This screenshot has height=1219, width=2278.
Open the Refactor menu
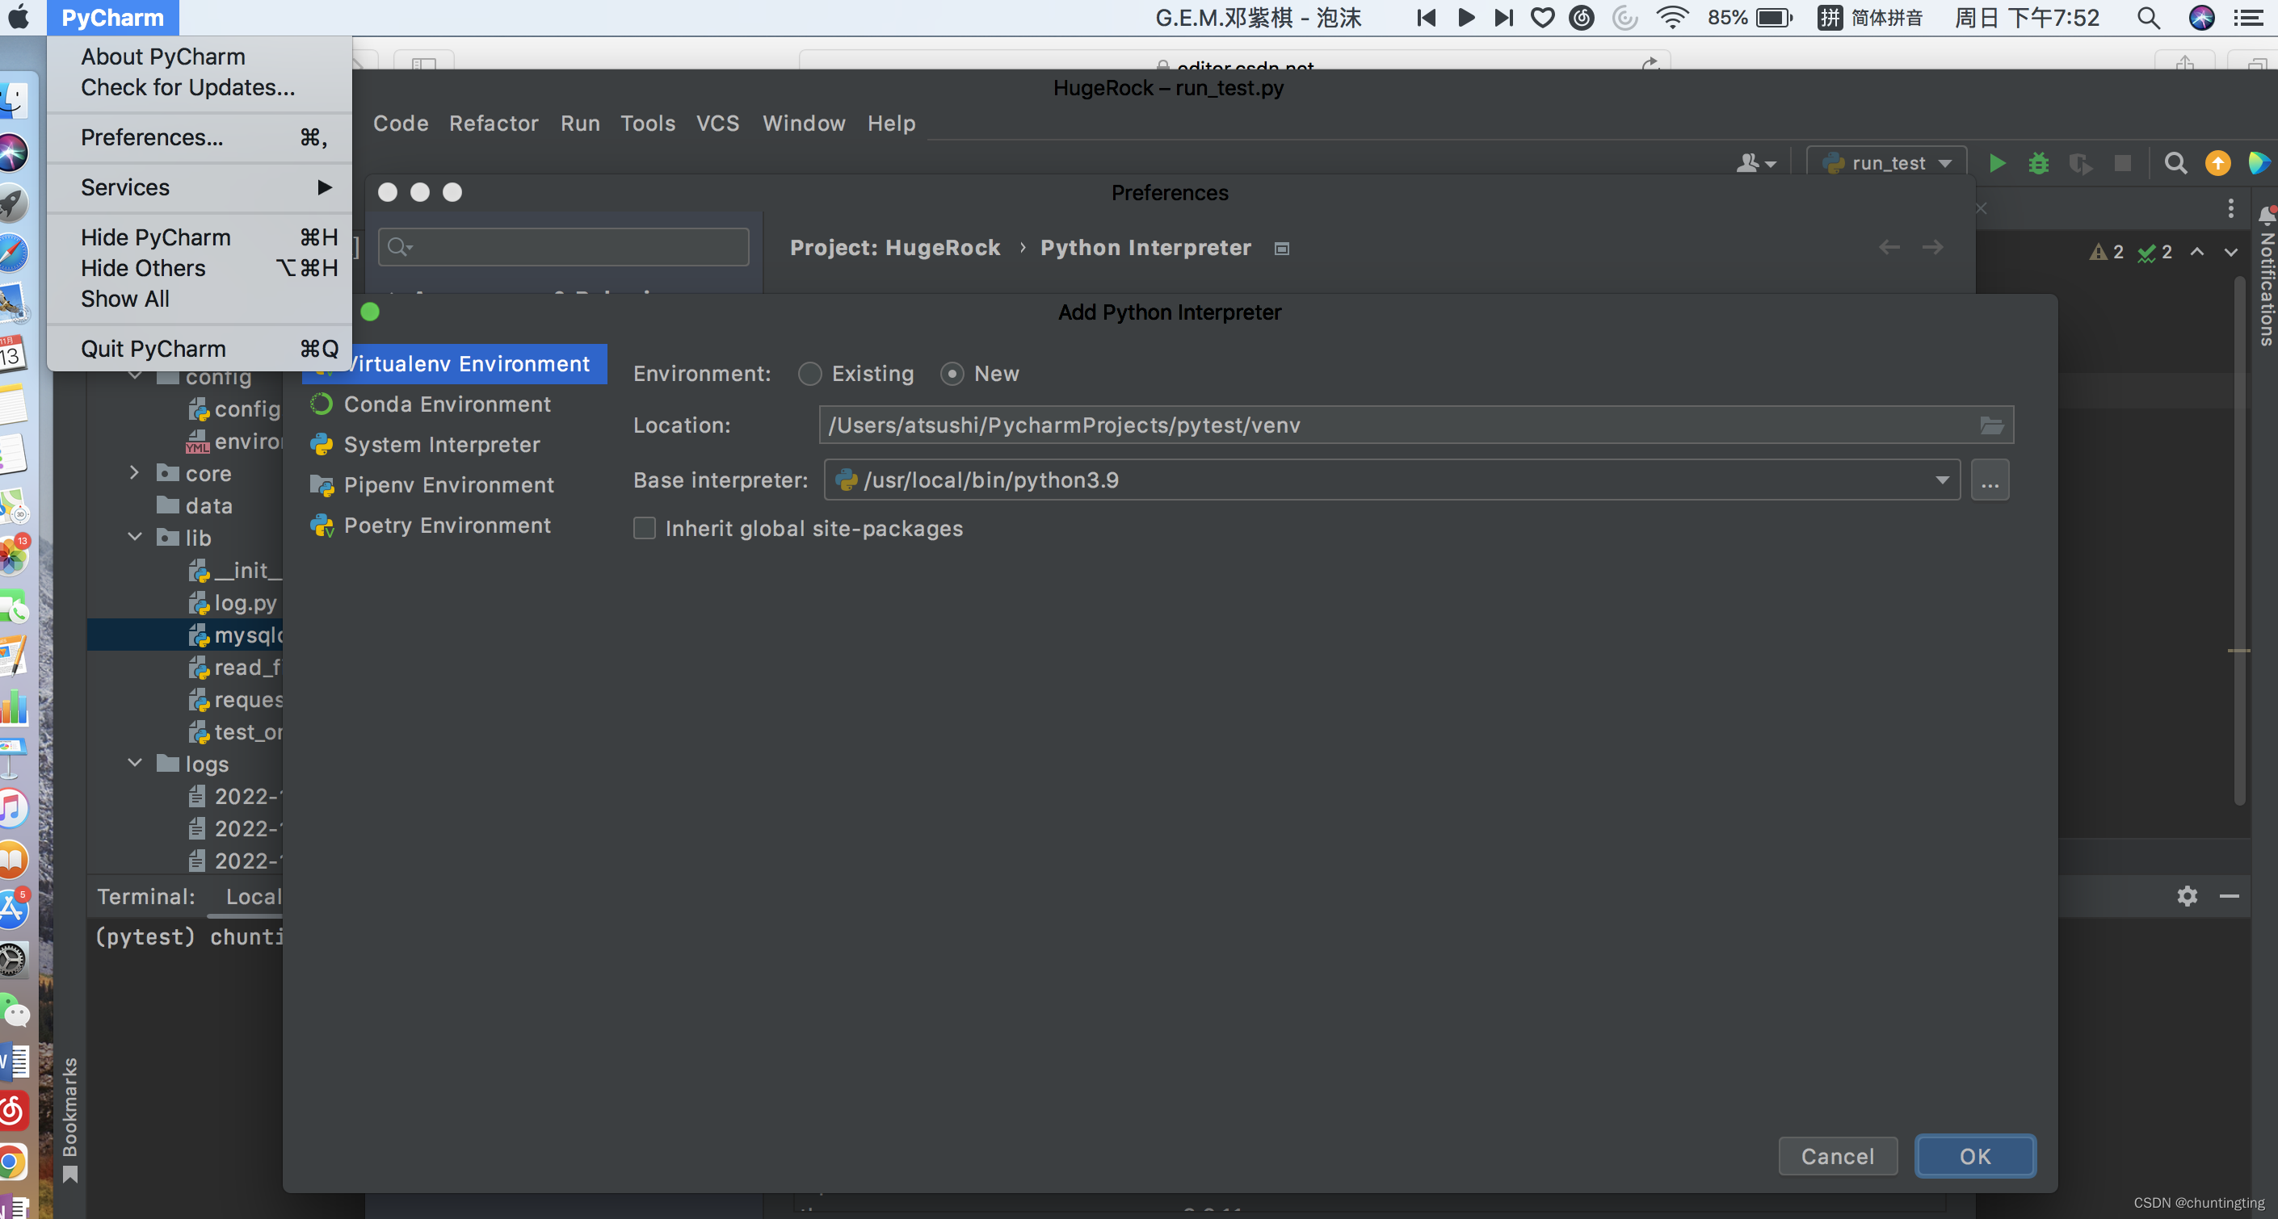click(x=494, y=124)
